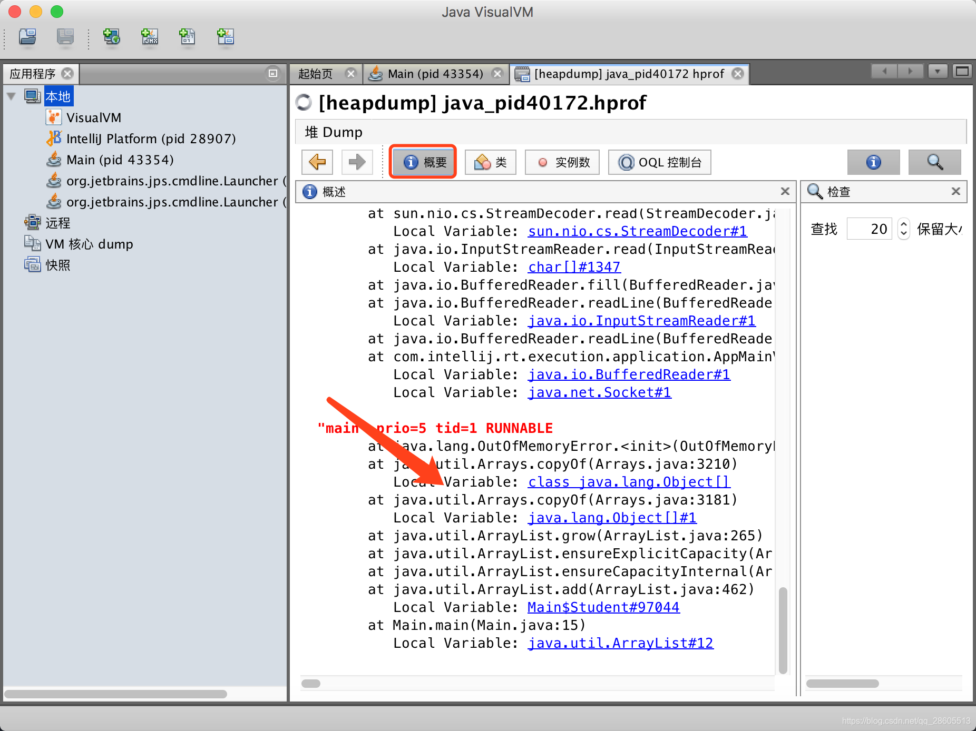Viewport: 976px width, 731px height.
Task: Close the heapdump hprof tab
Action: (x=738, y=74)
